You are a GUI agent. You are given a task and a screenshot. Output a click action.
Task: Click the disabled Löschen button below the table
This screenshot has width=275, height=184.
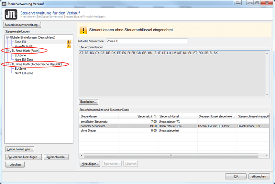click(131, 164)
